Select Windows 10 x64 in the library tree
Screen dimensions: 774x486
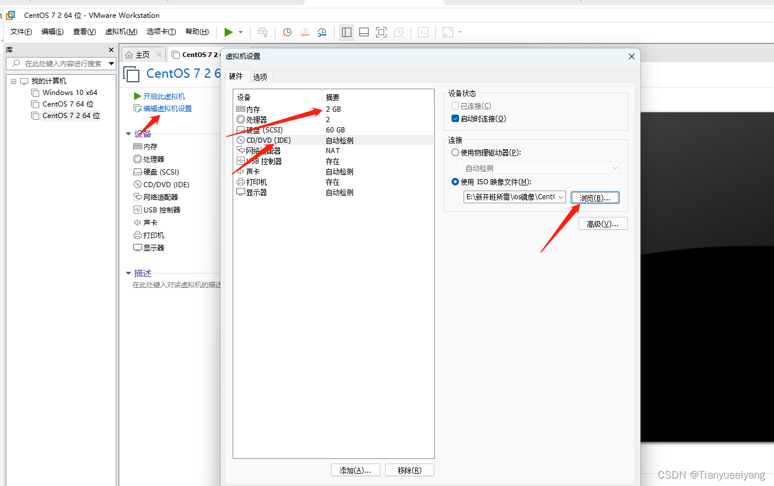coord(69,92)
